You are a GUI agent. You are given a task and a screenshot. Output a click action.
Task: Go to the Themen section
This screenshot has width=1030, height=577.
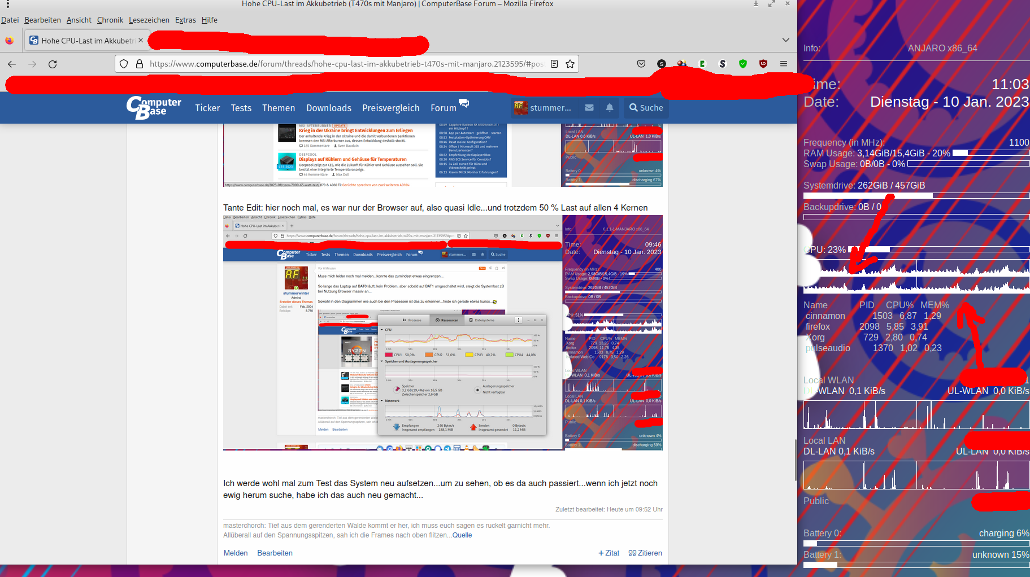[279, 108]
